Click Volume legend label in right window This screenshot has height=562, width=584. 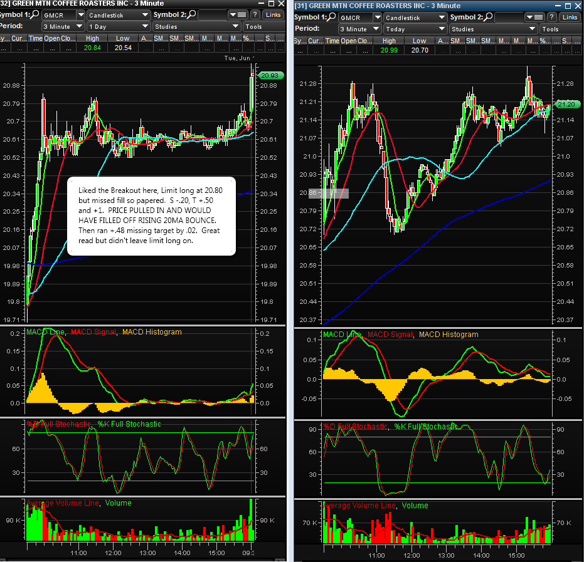point(415,506)
